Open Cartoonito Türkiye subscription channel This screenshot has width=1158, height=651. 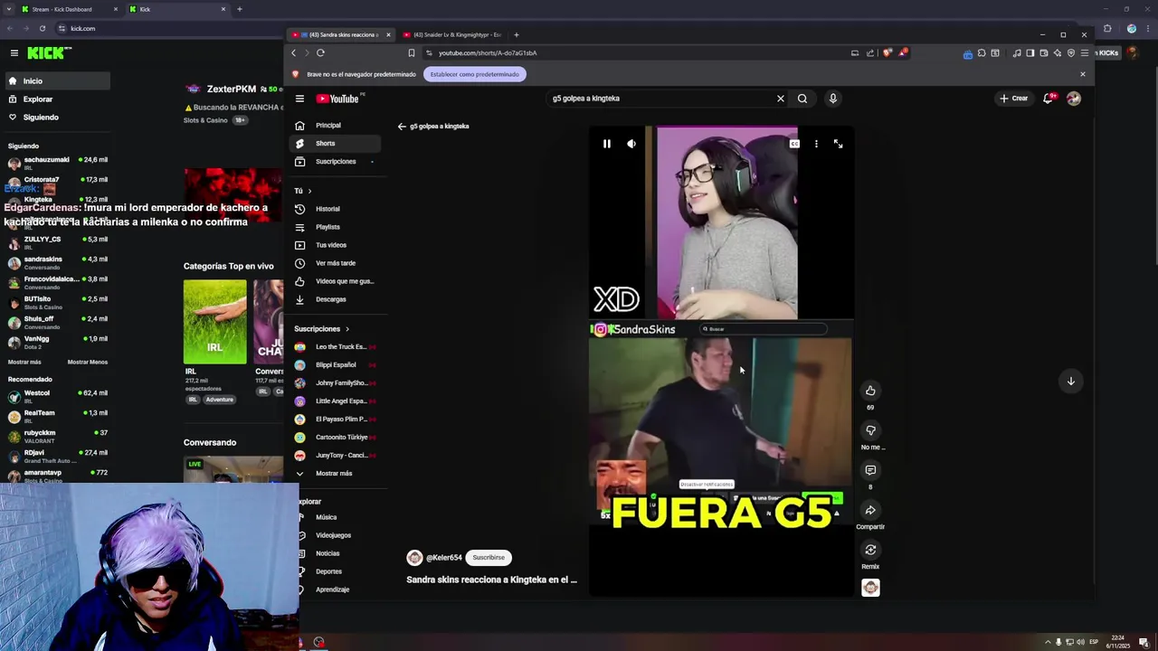pos(335,438)
